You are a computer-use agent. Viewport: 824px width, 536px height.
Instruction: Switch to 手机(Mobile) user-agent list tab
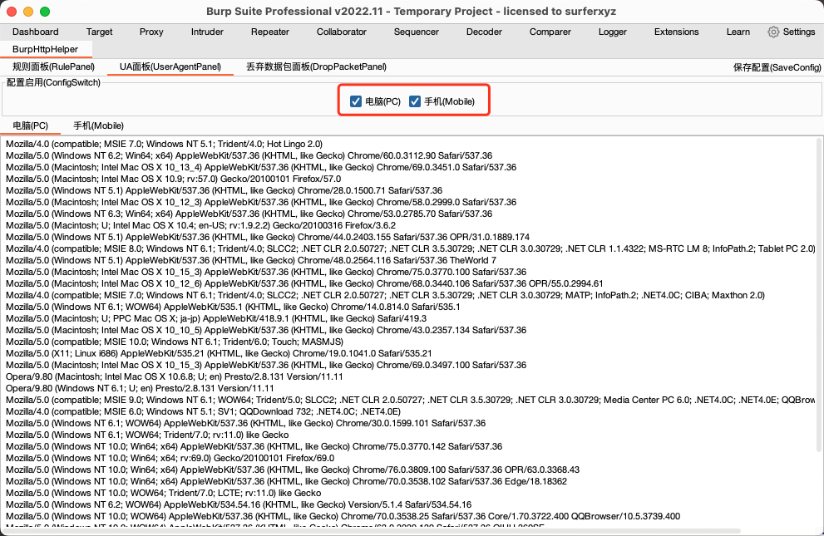pos(98,126)
